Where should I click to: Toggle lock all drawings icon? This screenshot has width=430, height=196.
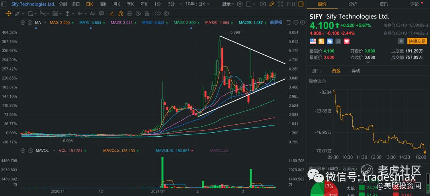coord(129,14)
